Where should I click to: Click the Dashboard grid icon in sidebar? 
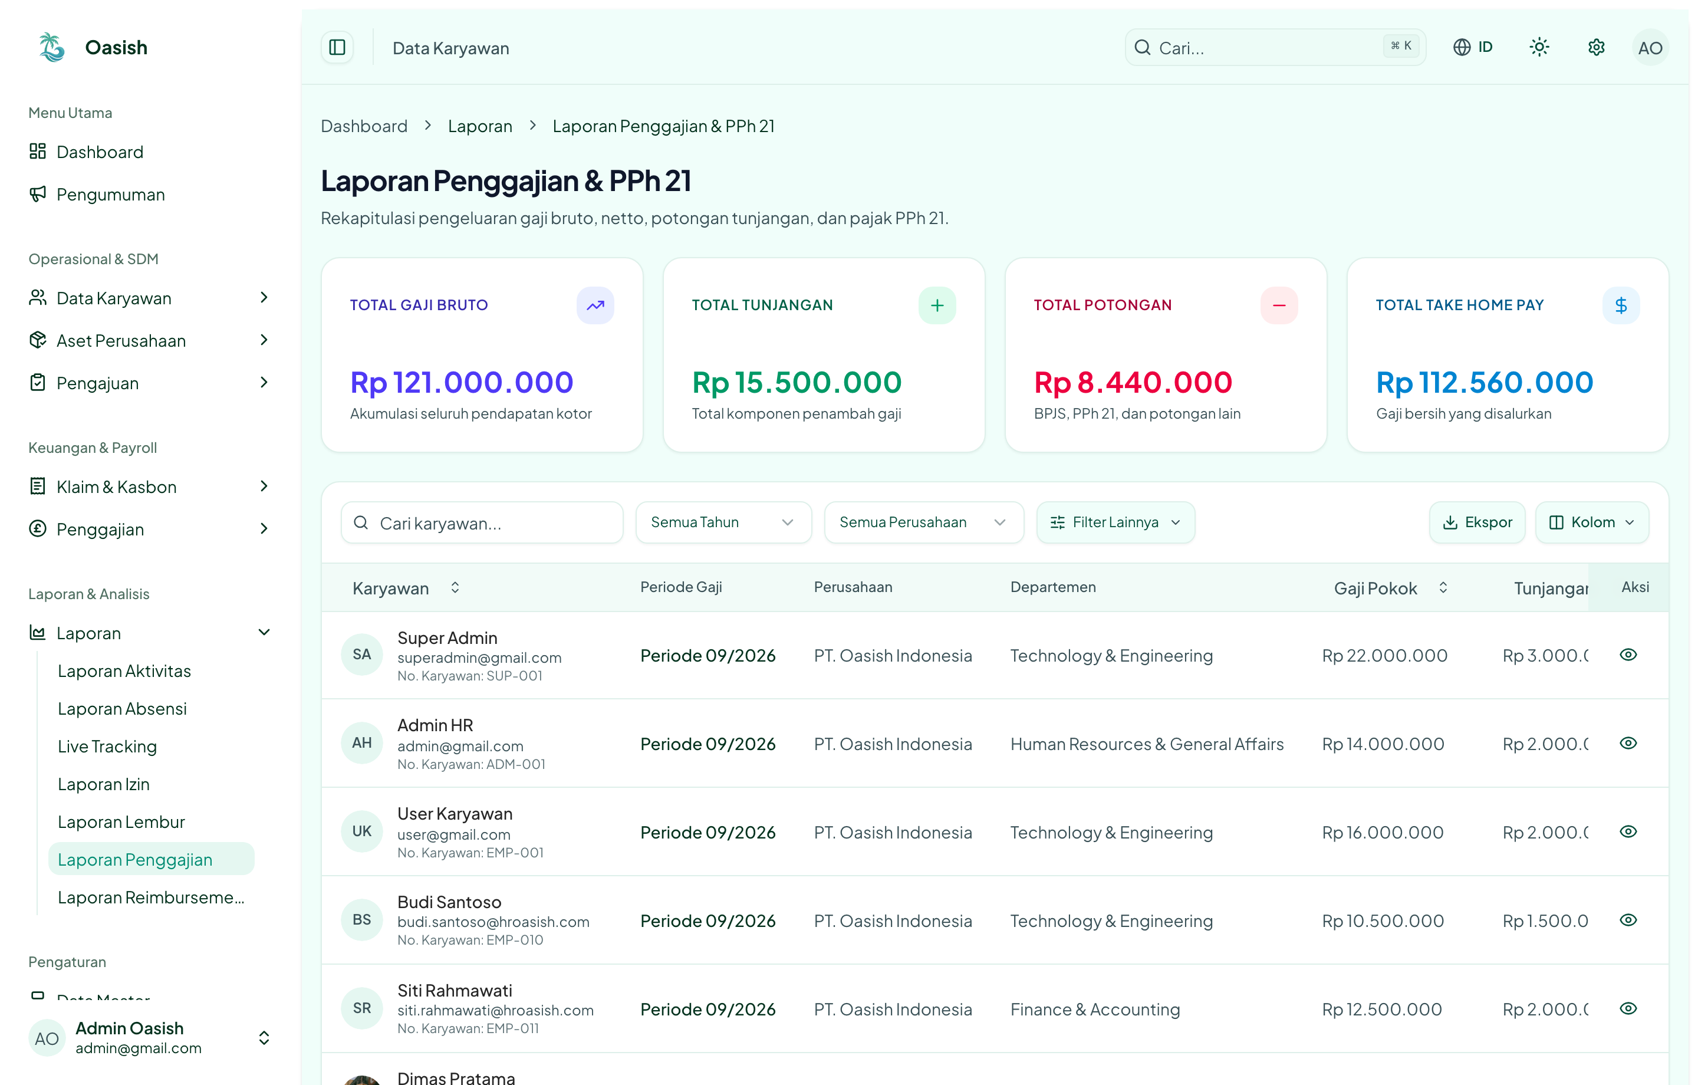tap(37, 151)
